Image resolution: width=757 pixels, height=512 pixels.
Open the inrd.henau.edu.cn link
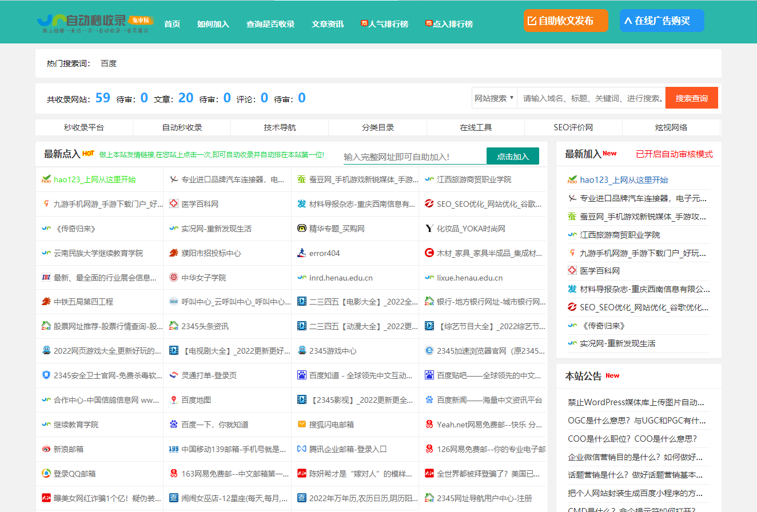tap(341, 278)
